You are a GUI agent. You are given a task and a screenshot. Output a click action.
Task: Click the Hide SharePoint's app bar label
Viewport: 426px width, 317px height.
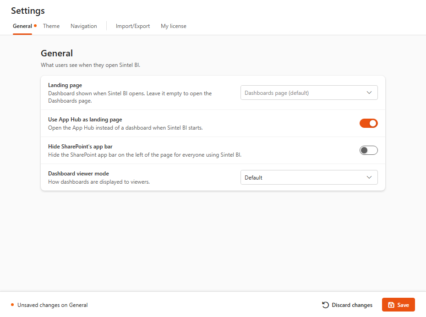pos(80,147)
